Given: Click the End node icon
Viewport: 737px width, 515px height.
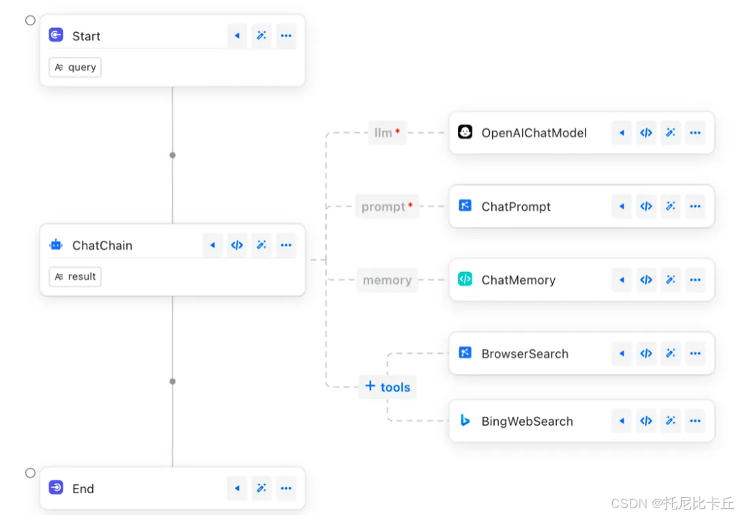Looking at the screenshot, I should tap(56, 488).
